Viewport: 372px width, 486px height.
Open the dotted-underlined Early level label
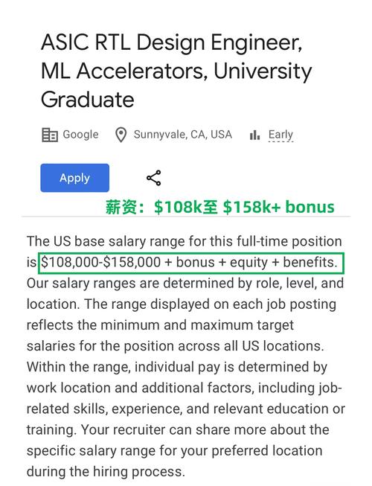tap(280, 135)
